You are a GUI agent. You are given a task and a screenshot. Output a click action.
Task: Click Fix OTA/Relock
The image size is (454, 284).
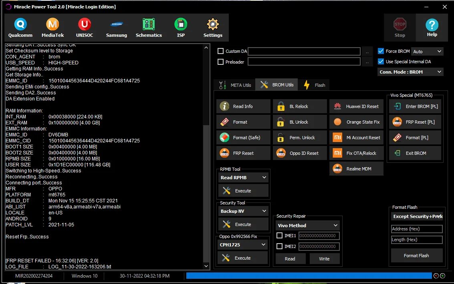pos(356,153)
